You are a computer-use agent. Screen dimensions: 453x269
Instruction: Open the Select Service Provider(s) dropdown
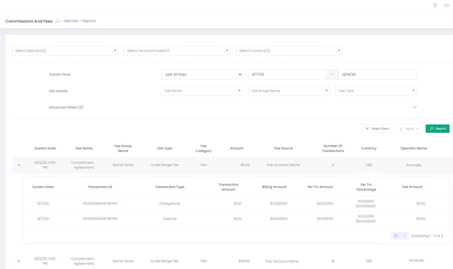[177, 51]
